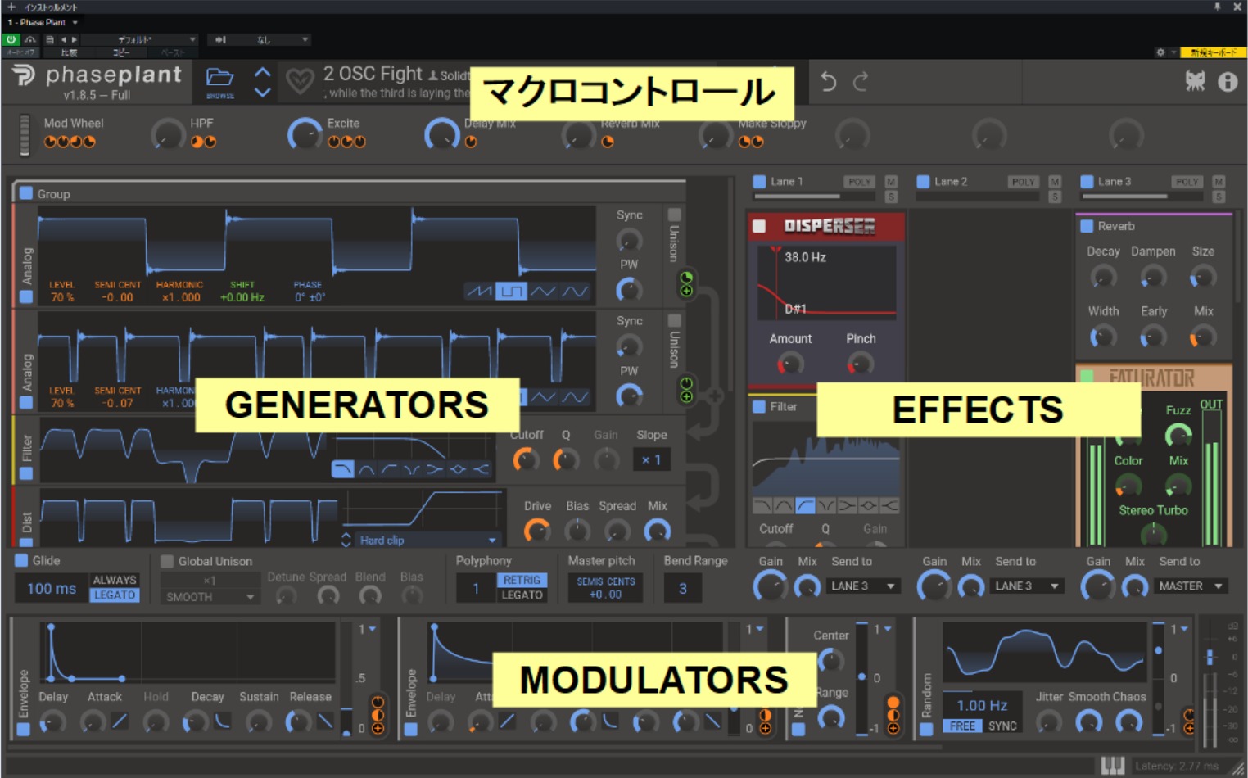This screenshot has height=778, width=1248.
Task: Select the square waveform on first oscillator
Action: 511,292
